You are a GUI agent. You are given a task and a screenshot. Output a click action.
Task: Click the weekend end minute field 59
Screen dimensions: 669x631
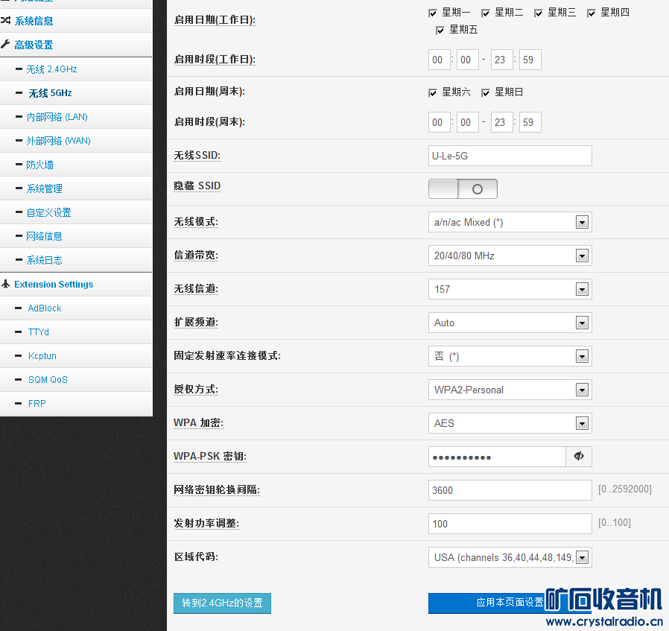click(x=530, y=122)
